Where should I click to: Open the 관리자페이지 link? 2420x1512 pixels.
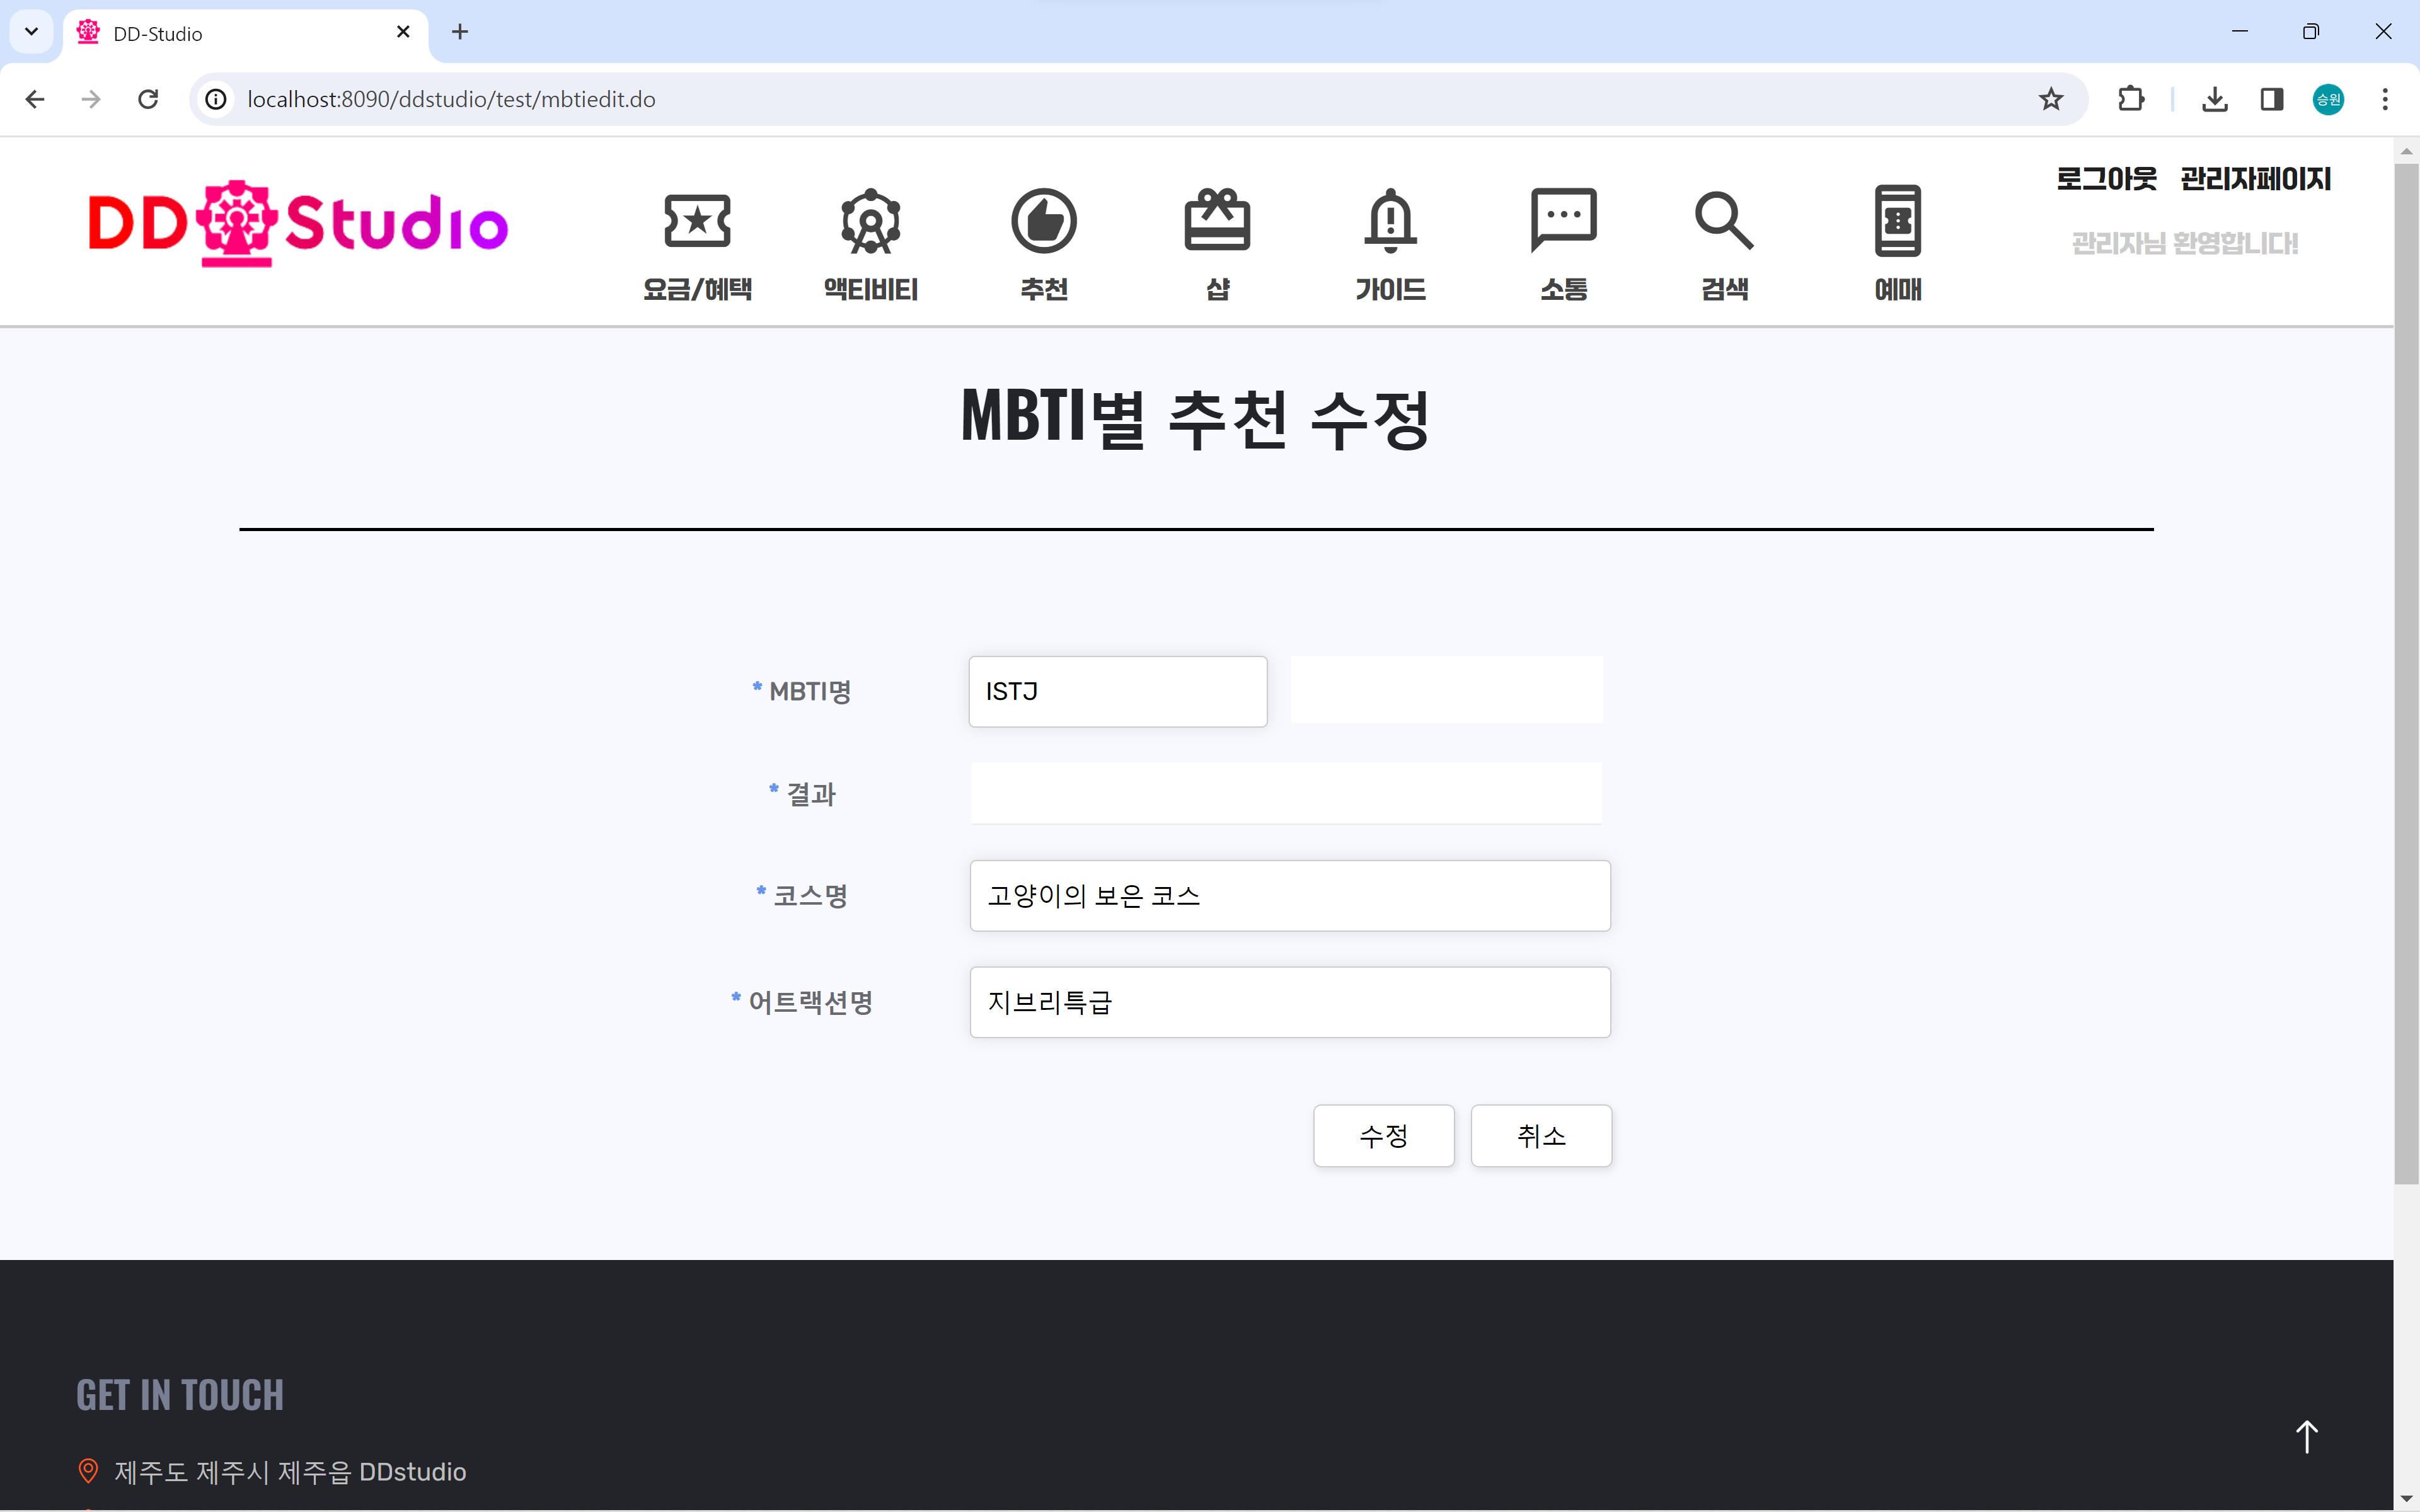click(x=2255, y=178)
